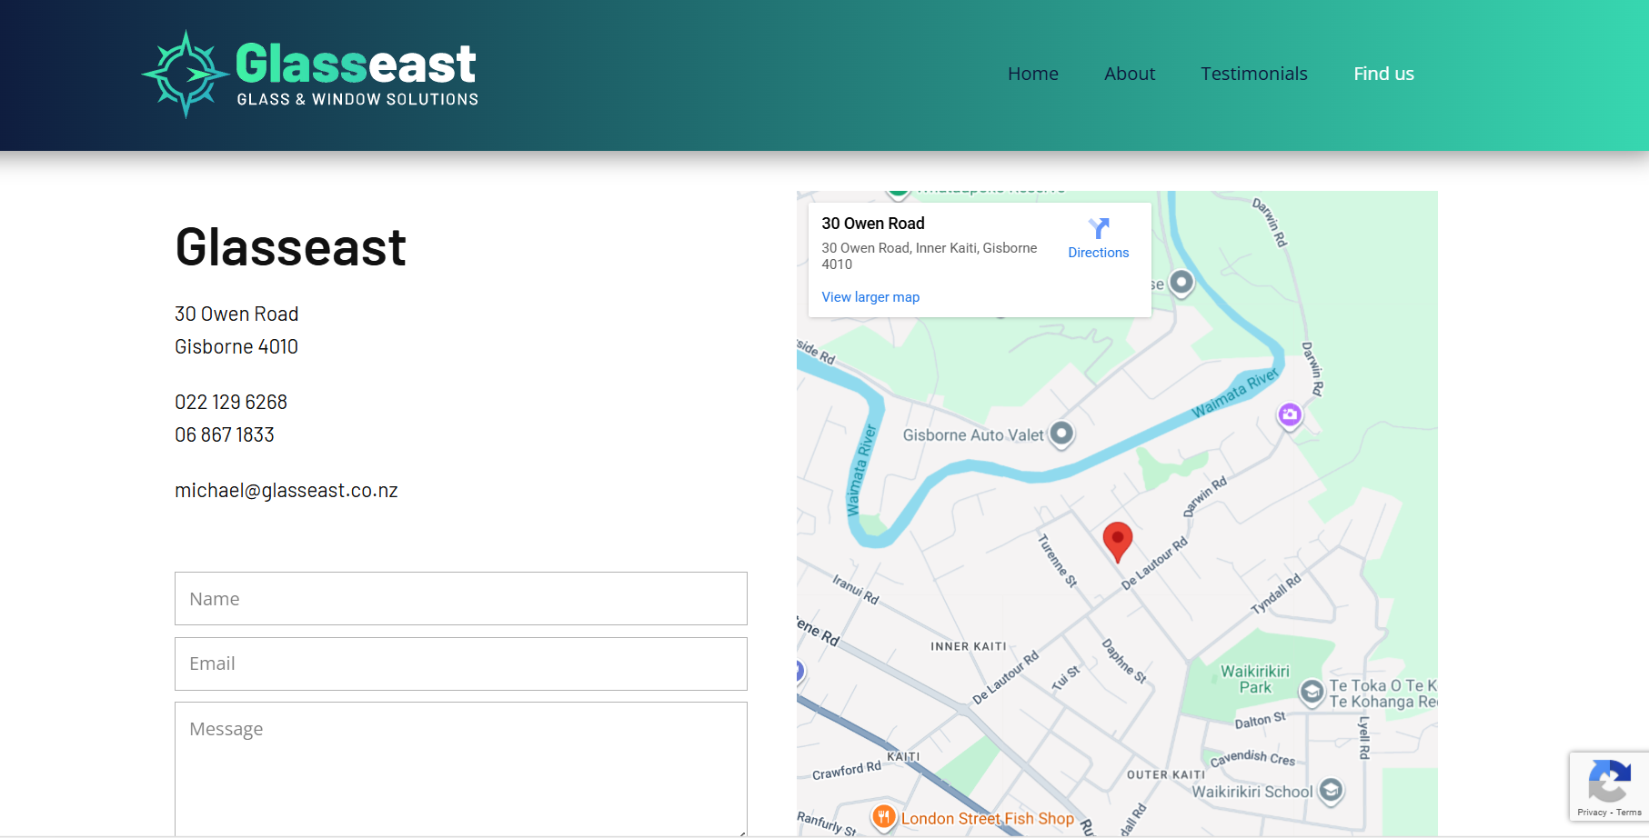
Task: Focus the Name input field
Action: click(460, 598)
